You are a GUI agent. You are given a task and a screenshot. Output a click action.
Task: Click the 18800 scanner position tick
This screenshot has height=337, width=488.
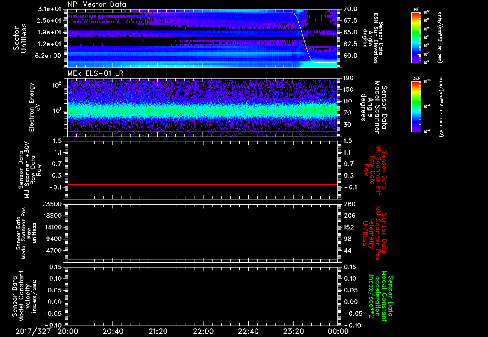click(51, 216)
